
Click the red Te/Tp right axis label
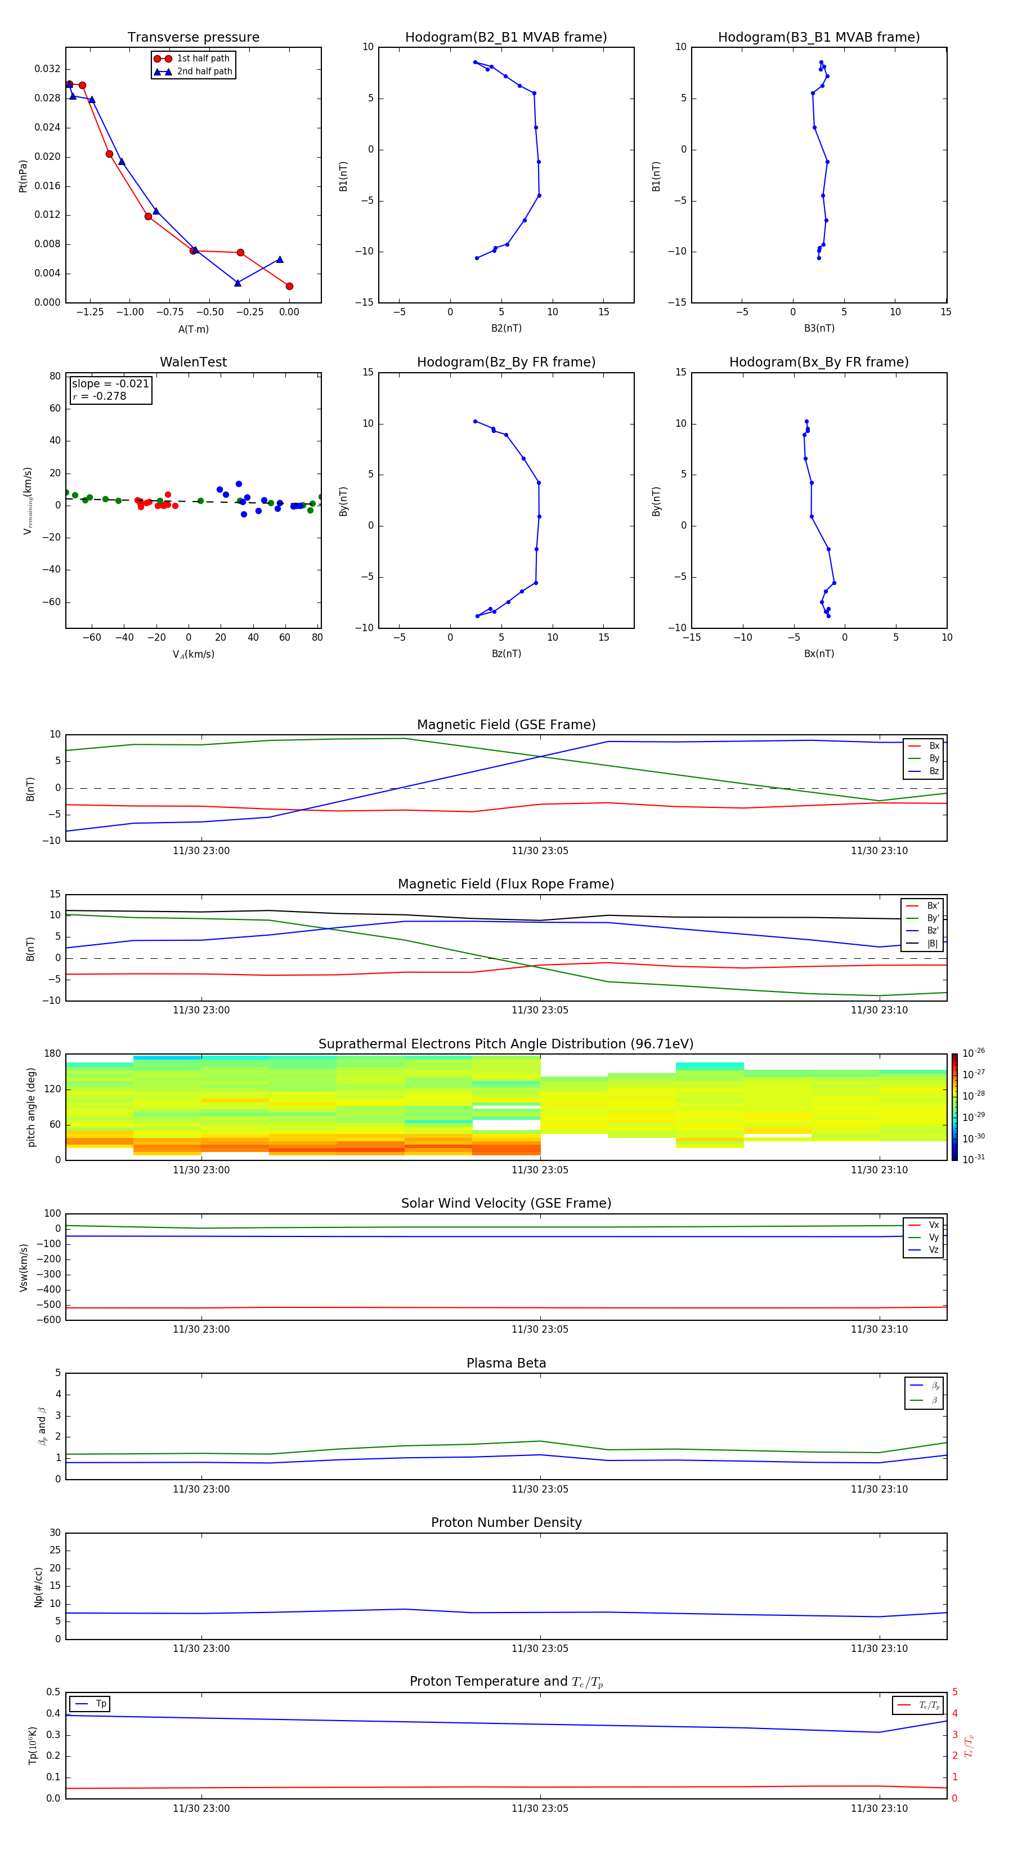point(969,1745)
